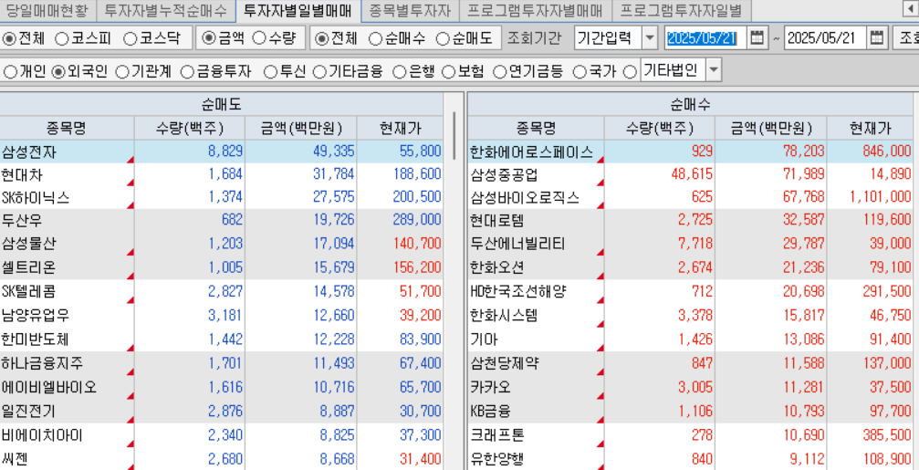Select the 한화오션 stock row
Screen dimensions: 919x470
pyautogui.click(x=692, y=267)
